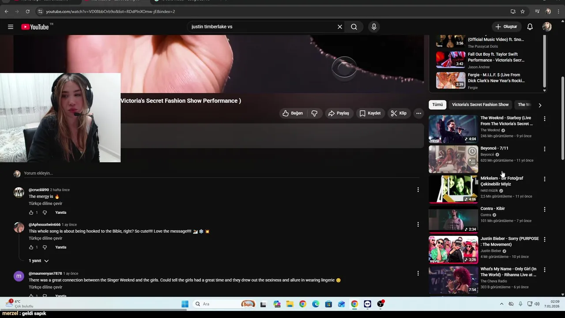Open File Explorer from taskbar

(x=290, y=304)
